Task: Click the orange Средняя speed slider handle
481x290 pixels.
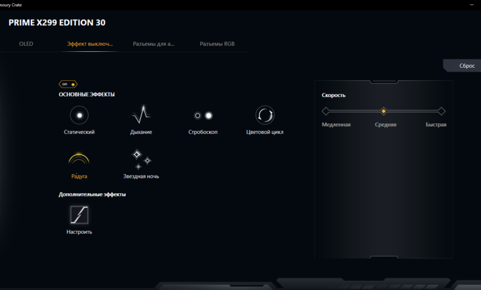Action: point(384,111)
